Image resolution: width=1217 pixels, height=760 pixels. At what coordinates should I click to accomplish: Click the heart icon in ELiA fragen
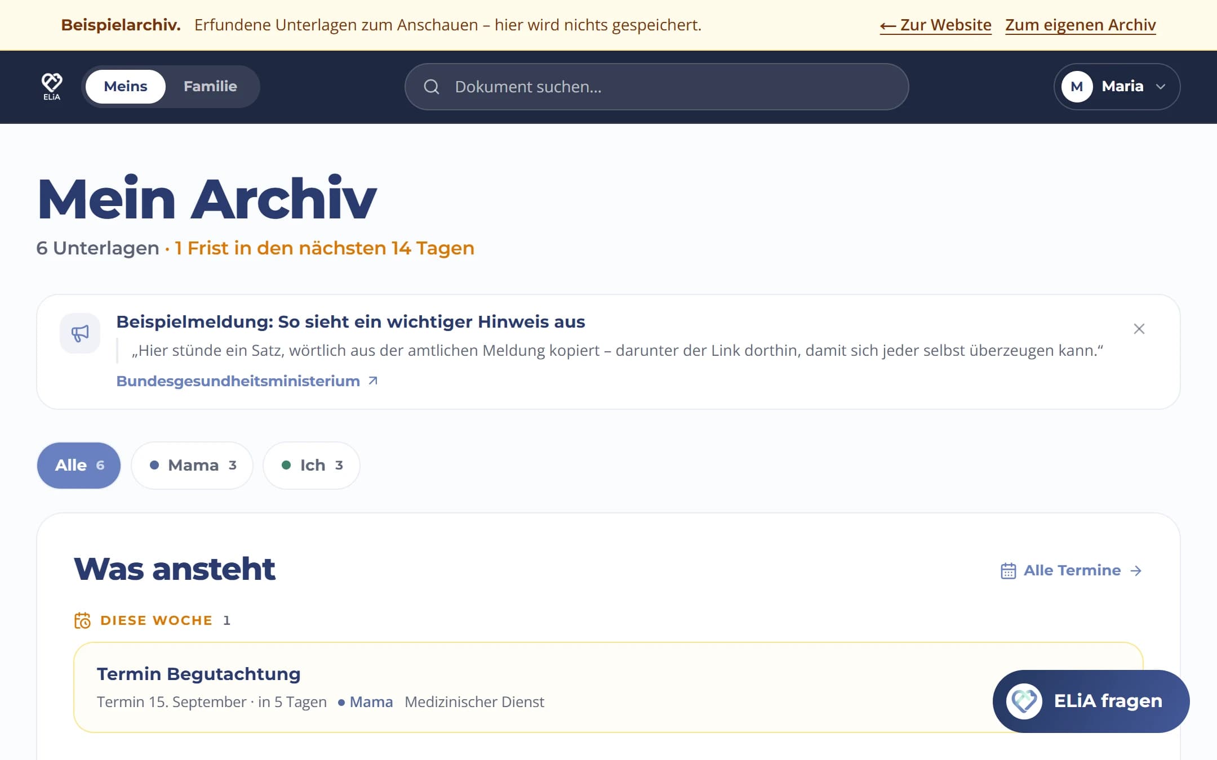[1024, 701]
